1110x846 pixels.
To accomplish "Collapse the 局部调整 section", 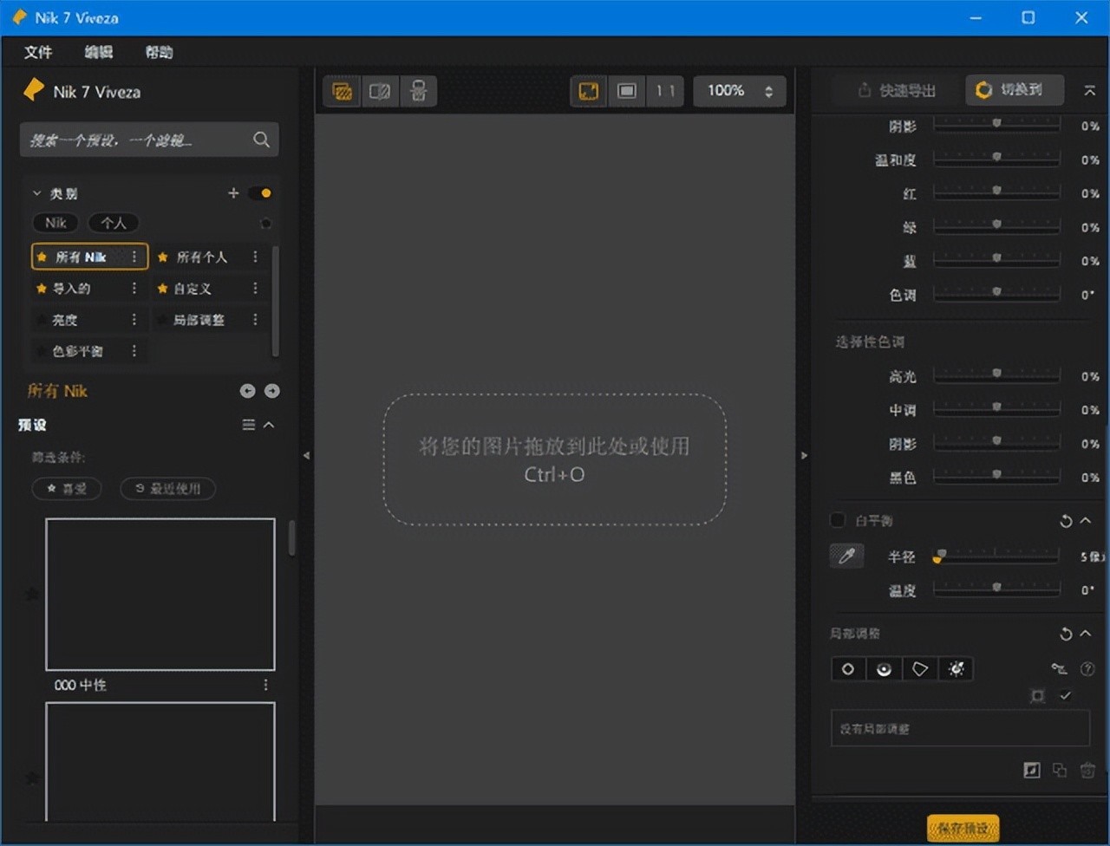I will (1085, 634).
